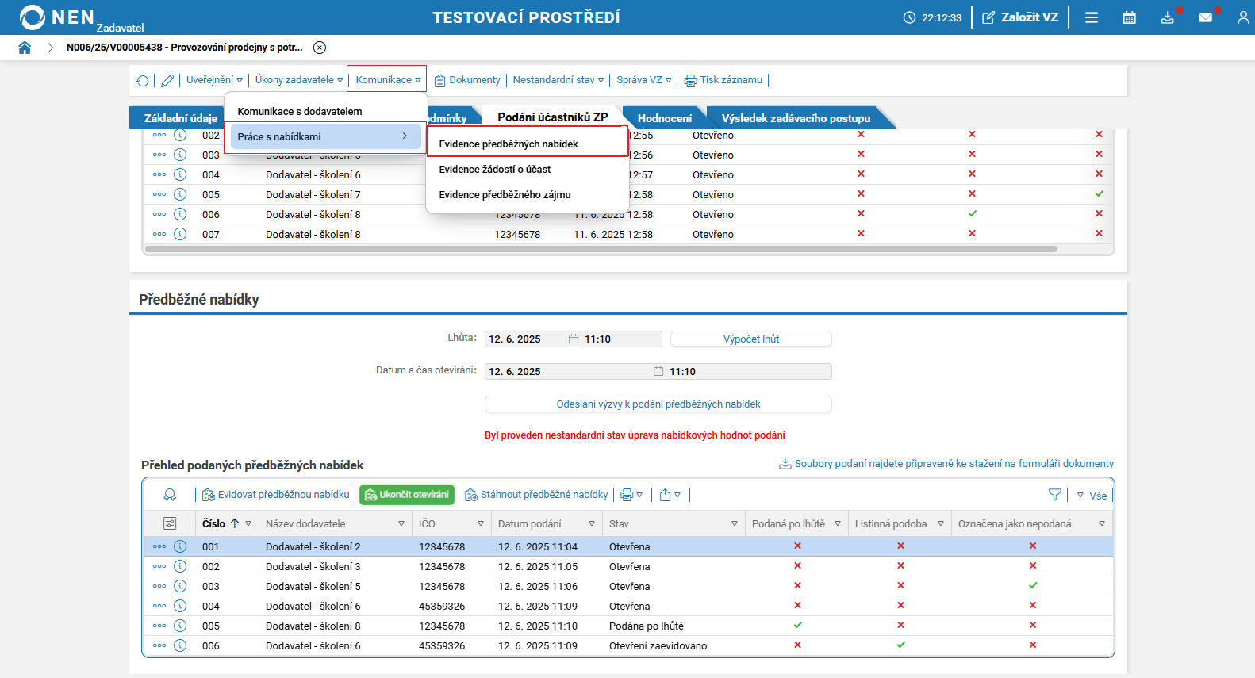
Task: Expand the Správa VZ dropdown
Action: point(643,80)
